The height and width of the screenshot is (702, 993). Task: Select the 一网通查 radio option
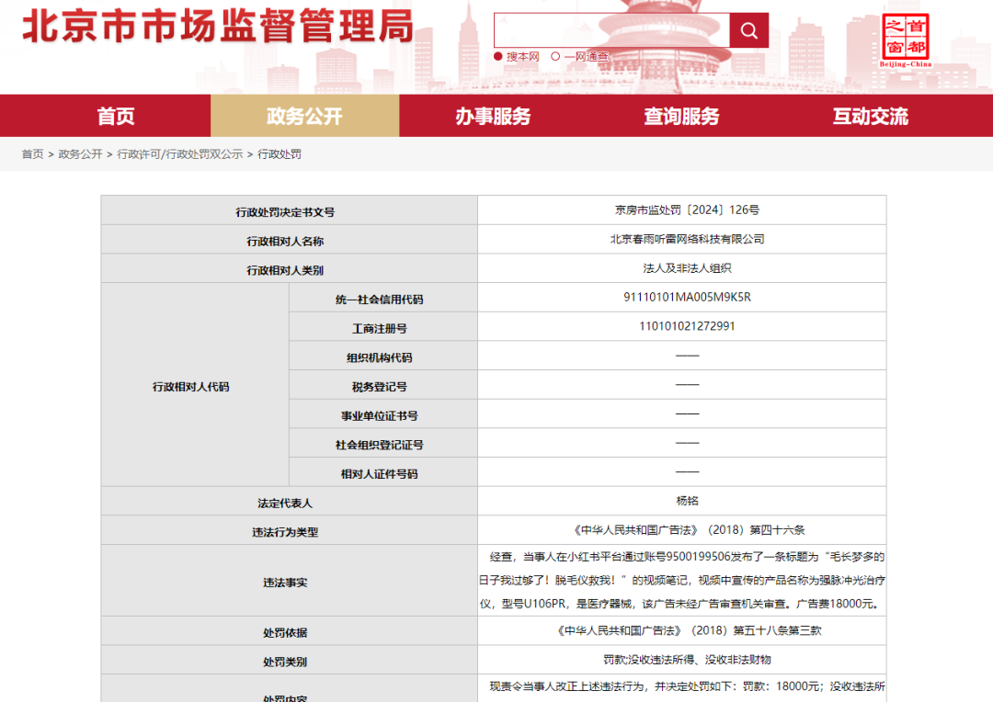[556, 57]
